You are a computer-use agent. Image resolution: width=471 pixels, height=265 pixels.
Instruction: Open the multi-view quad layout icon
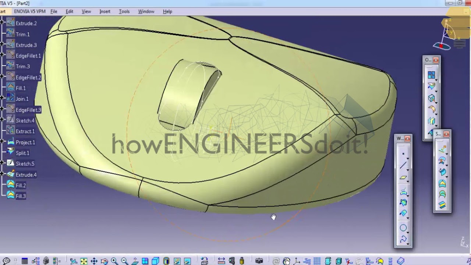point(145,261)
